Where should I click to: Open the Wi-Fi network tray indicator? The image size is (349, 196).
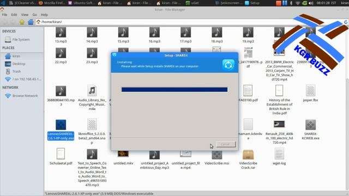pyautogui.click(x=298, y=3)
